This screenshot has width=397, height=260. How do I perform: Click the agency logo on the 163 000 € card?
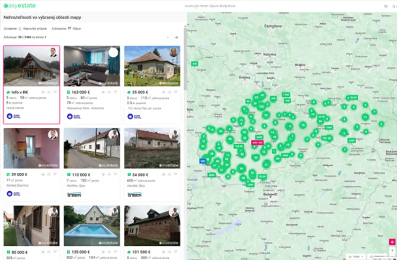point(74,117)
